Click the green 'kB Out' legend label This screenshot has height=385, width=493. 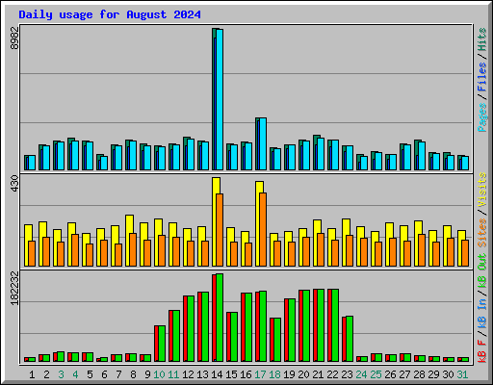(482, 270)
